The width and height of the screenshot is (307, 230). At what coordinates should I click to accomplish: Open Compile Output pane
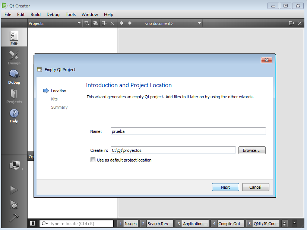click(227, 224)
